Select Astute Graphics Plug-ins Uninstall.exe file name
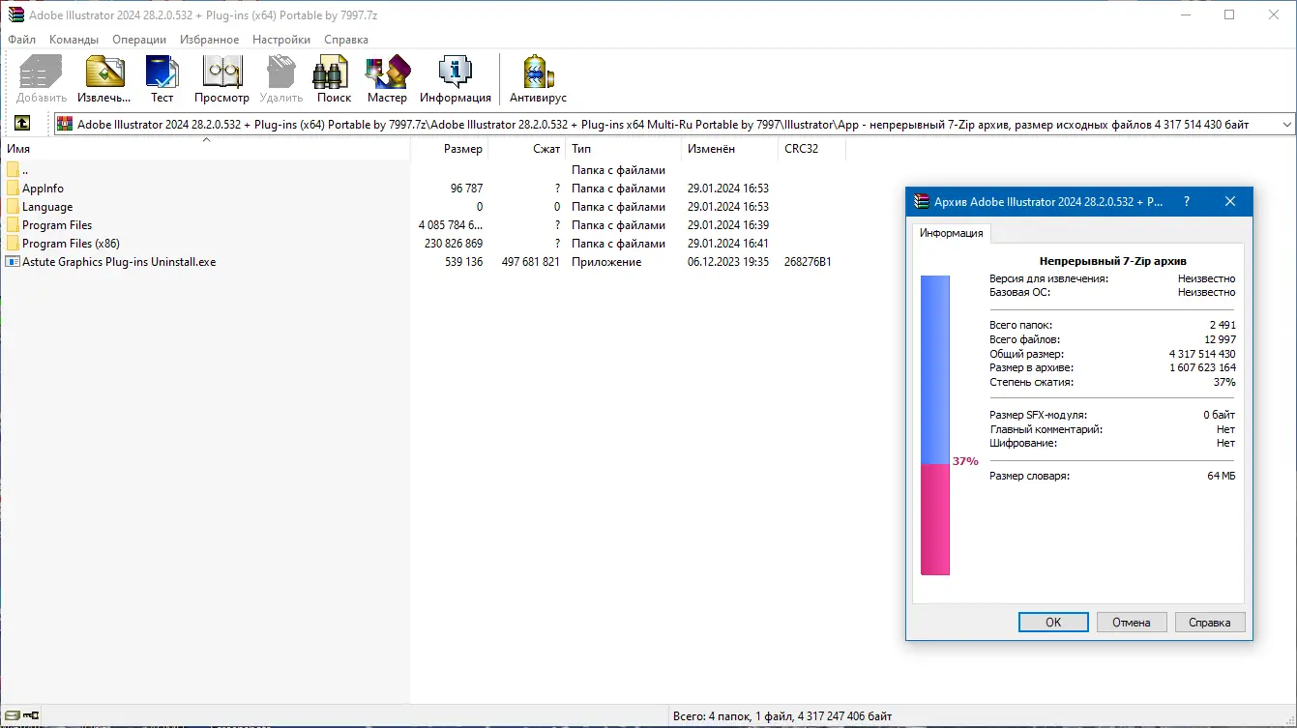 (x=119, y=262)
